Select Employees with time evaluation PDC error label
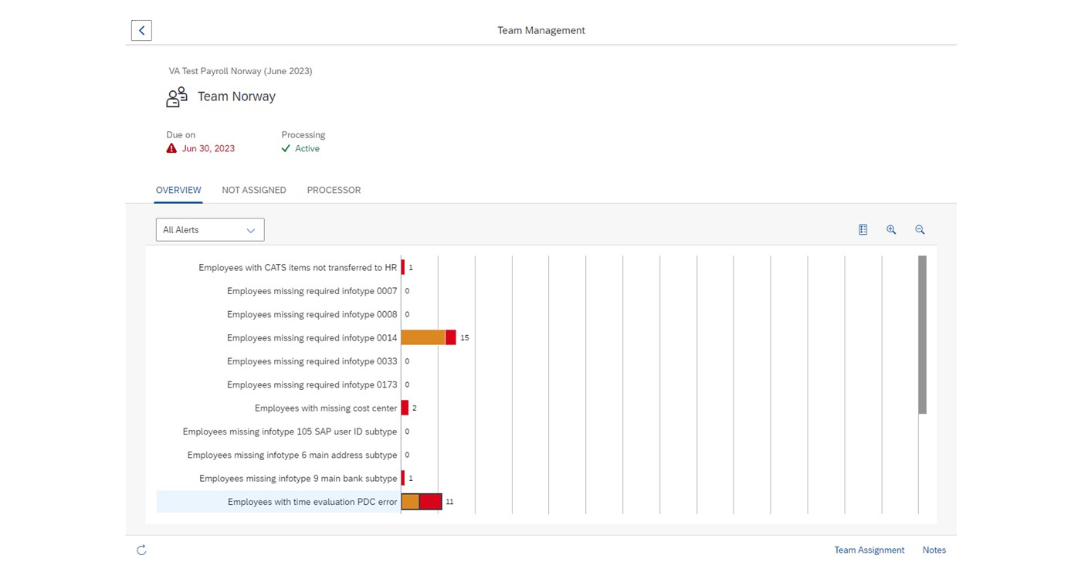1081x579 pixels. pyautogui.click(x=312, y=502)
